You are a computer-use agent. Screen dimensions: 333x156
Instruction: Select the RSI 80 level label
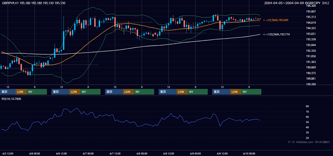click(307, 106)
